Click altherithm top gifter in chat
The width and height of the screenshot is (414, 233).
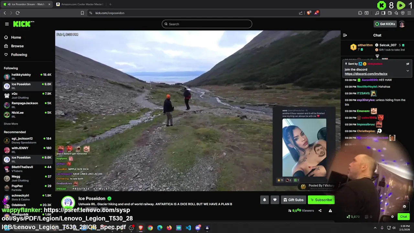tap(362, 47)
